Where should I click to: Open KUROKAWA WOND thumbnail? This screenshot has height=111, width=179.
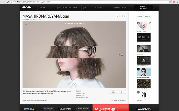pos(144,60)
